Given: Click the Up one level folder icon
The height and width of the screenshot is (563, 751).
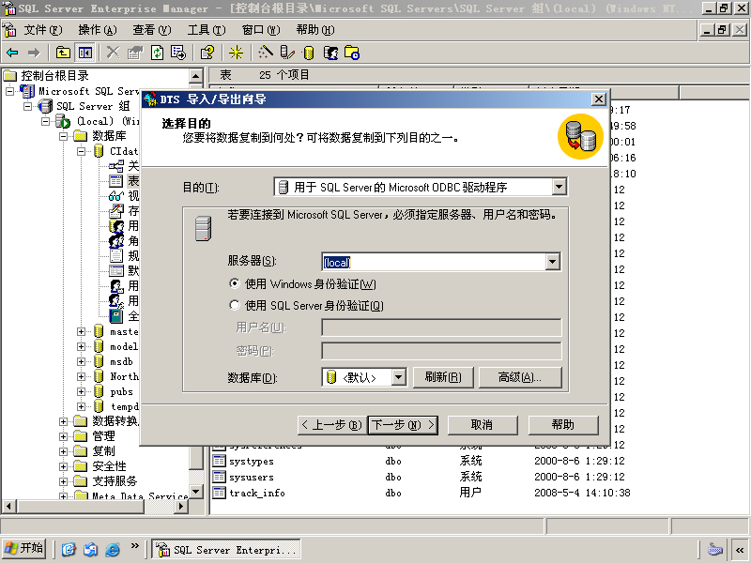Looking at the screenshot, I should click(x=63, y=53).
